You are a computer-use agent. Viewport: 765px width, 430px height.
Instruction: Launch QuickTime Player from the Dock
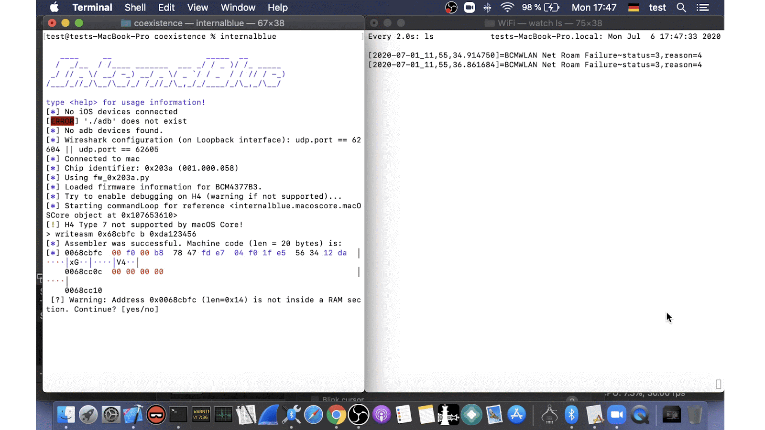pos(640,414)
